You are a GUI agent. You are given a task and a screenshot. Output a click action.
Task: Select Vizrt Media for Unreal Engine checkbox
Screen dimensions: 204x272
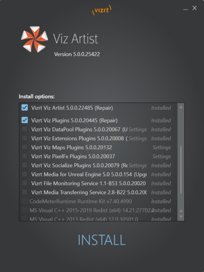pyautogui.click(x=25, y=174)
